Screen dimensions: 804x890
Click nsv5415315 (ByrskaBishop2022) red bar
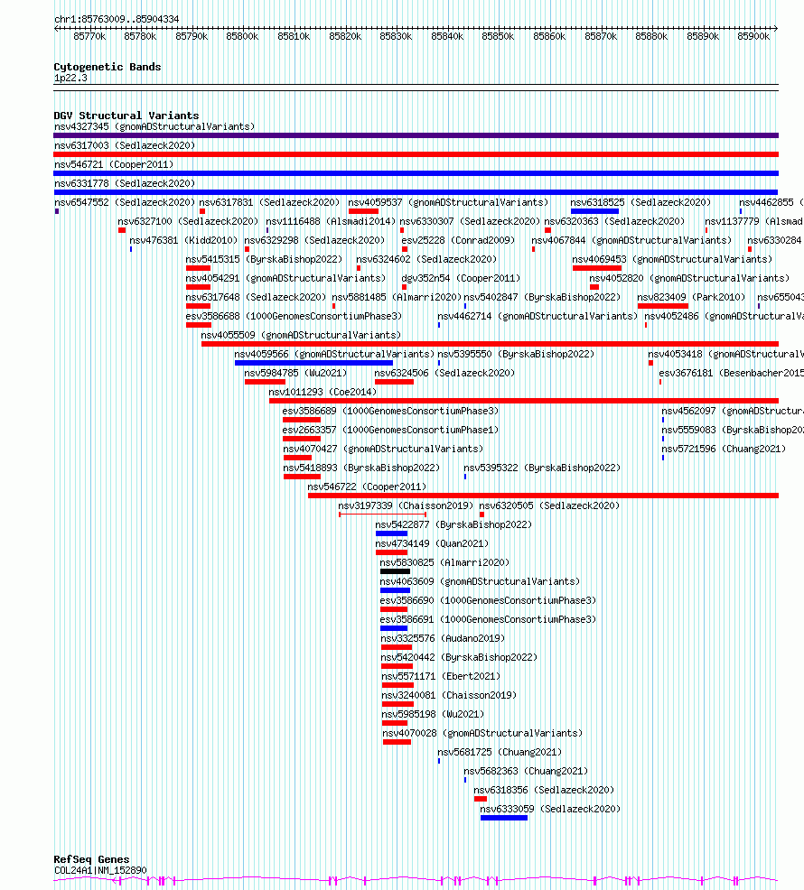(x=198, y=268)
